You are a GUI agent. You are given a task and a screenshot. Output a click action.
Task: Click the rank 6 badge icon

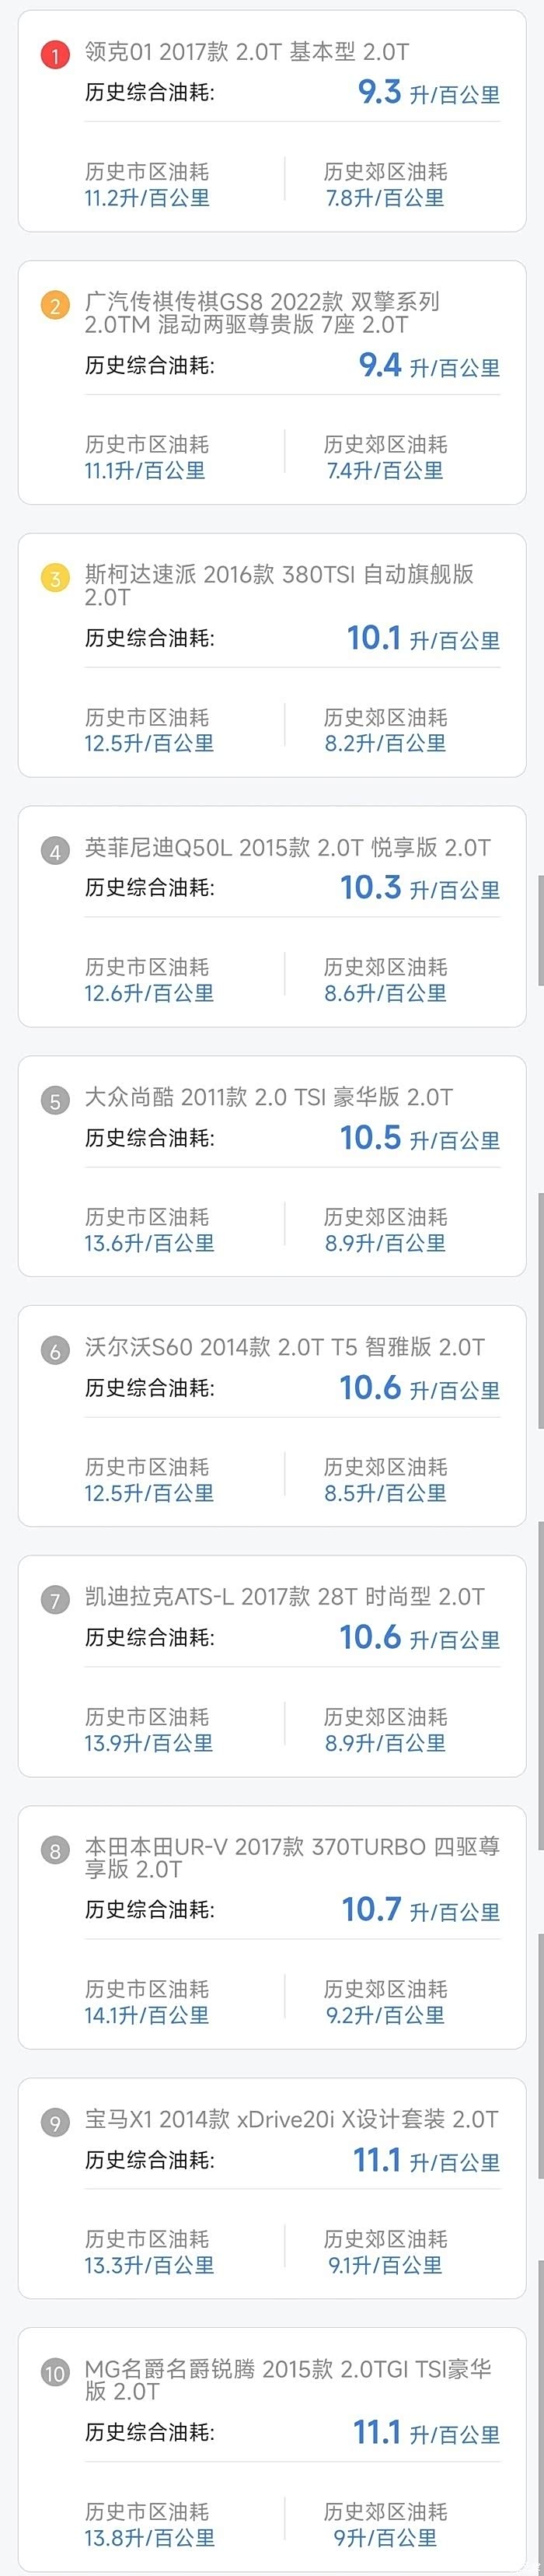pos(55,1351)
